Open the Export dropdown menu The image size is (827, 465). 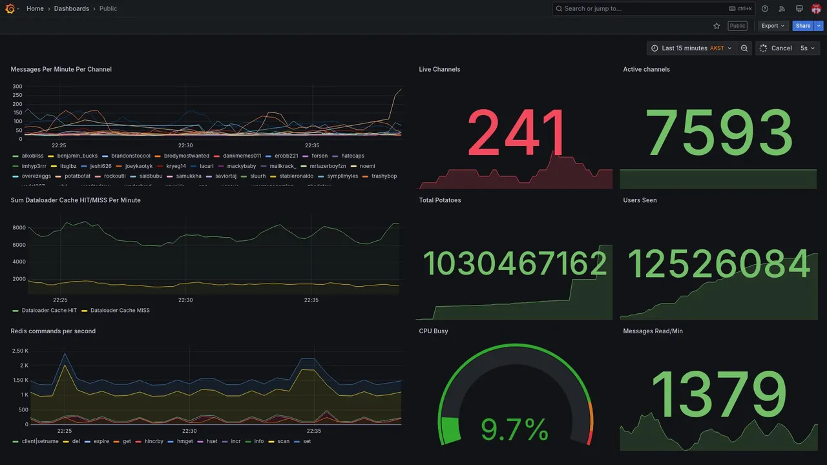click(773, 26)
